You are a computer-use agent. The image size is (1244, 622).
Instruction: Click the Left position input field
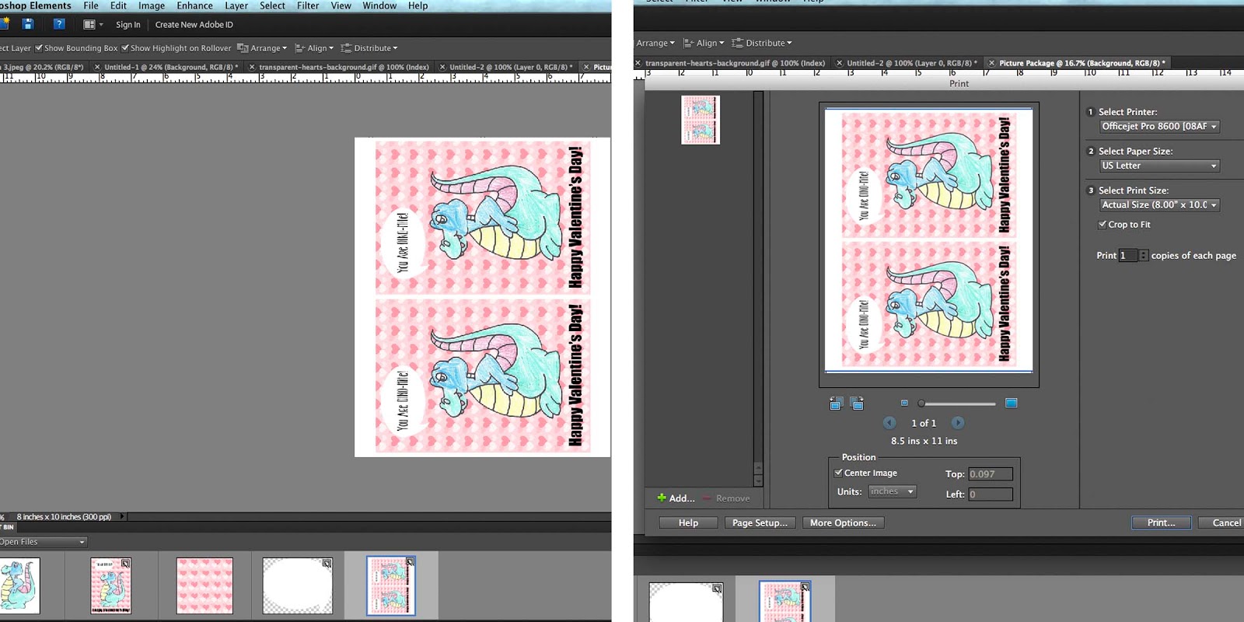coord(991,494)
